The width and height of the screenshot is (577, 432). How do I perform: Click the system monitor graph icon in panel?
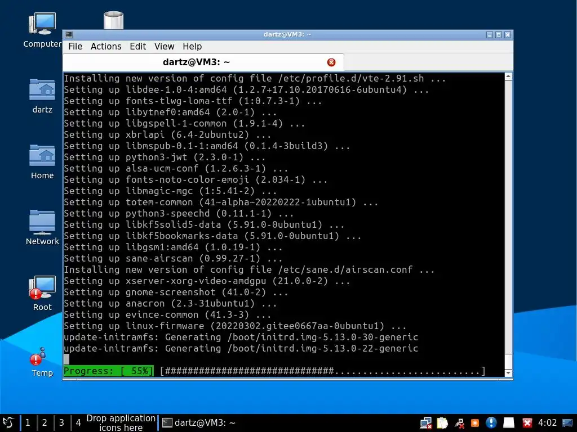pyautogui.click(x=567, y=423)
